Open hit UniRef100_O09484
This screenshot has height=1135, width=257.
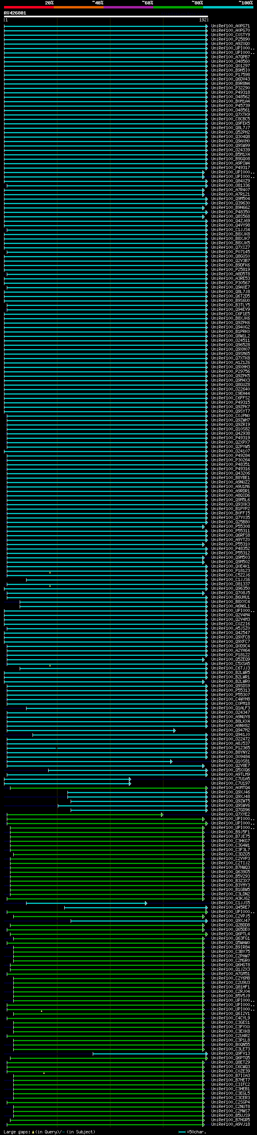pos(230,757)
